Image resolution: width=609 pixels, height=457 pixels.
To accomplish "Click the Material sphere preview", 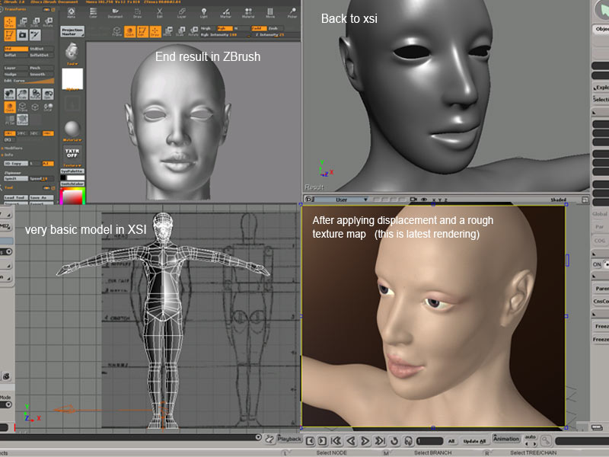I will coord(72,129).
